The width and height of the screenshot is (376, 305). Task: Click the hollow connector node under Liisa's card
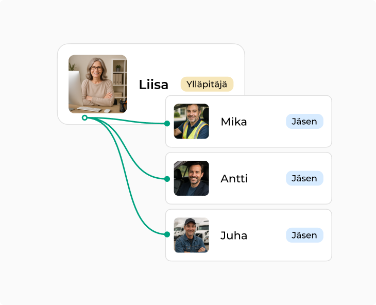pyautogui.click(x=84, y=118)
